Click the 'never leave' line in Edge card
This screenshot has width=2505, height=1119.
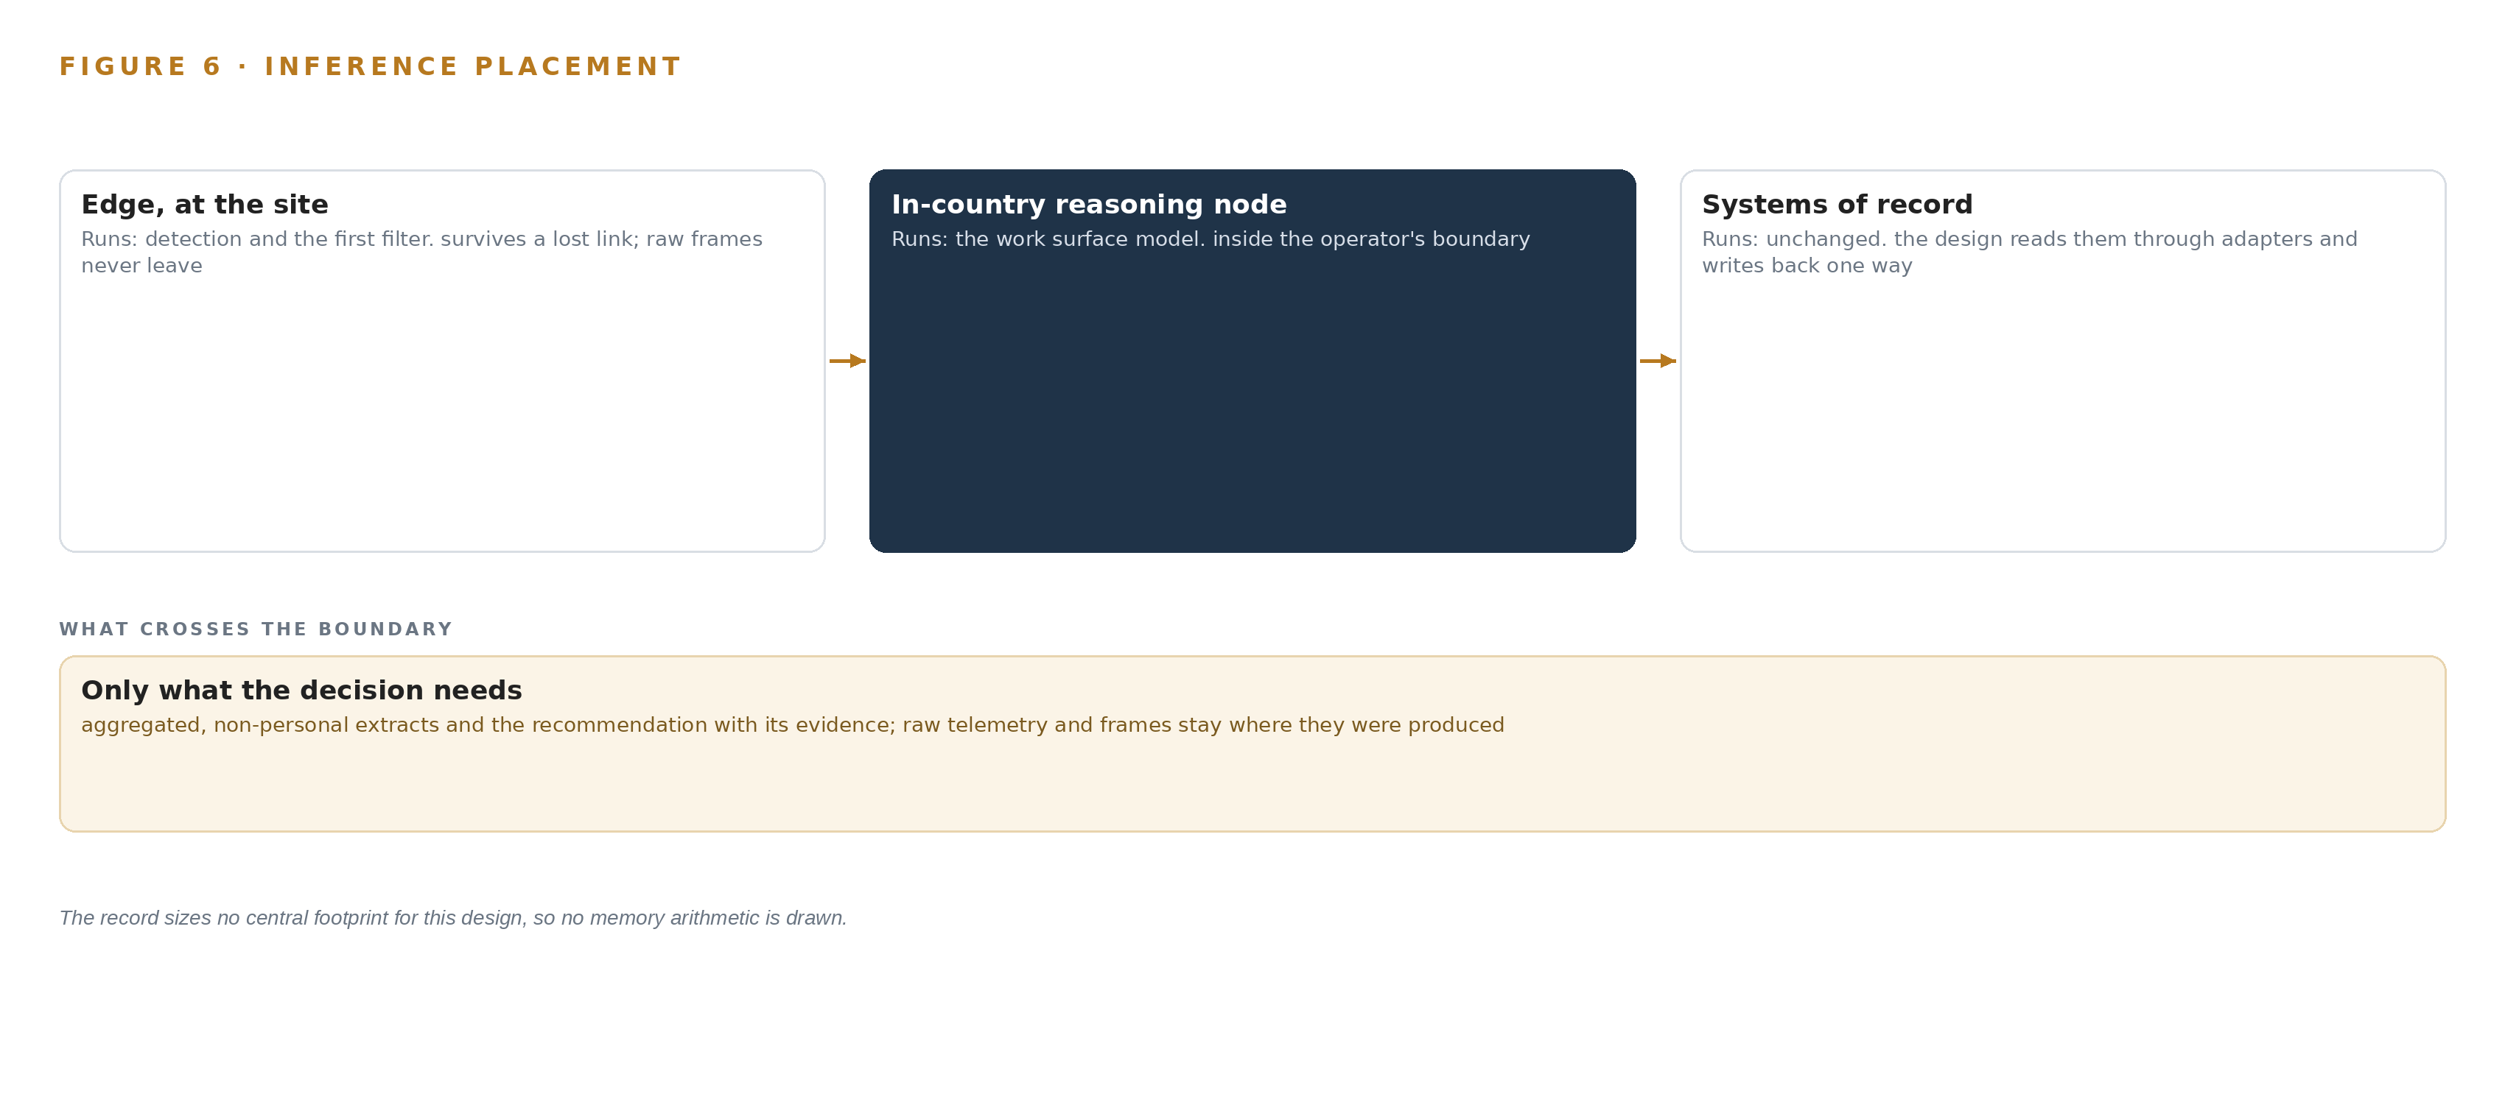click(x=142, y=266)
